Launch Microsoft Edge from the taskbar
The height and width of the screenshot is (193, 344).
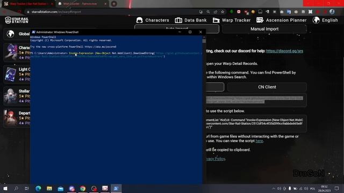point(38,188)
